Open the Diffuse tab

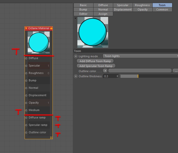pos(103,5)
